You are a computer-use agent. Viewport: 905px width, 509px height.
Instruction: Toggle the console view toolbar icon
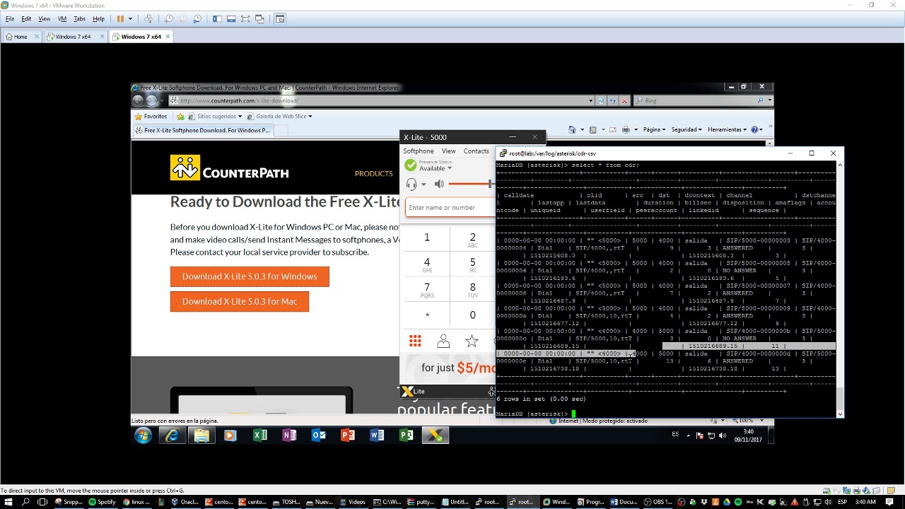point(280,19)
